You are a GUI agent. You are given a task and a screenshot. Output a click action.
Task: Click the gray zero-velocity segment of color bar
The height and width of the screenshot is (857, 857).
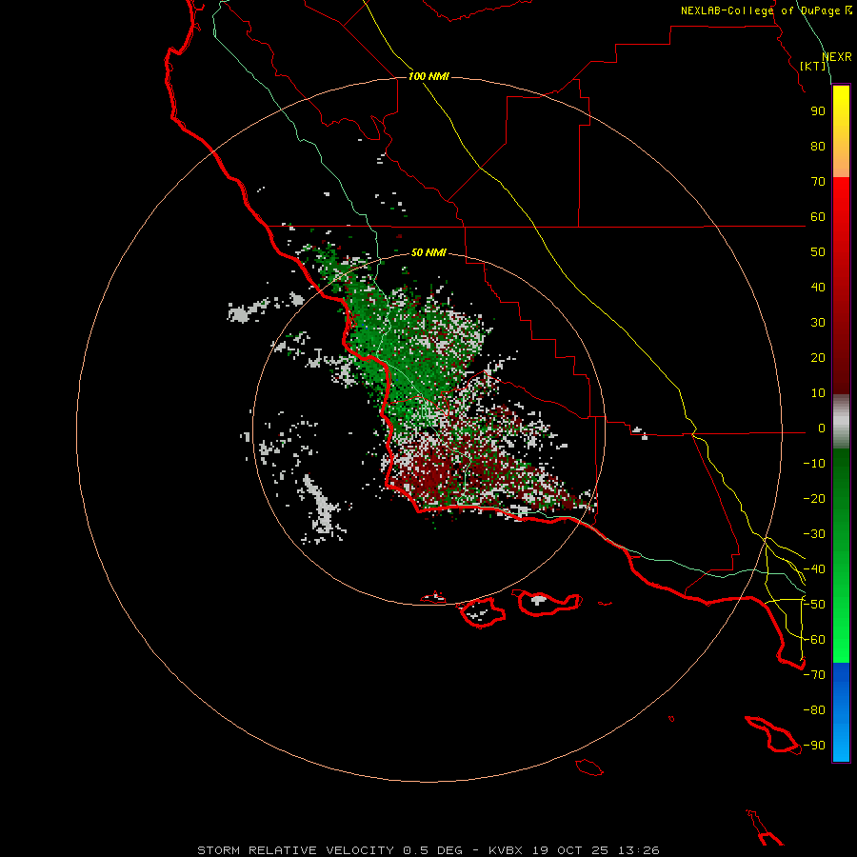pyautogui.click(x=841, y=422)
